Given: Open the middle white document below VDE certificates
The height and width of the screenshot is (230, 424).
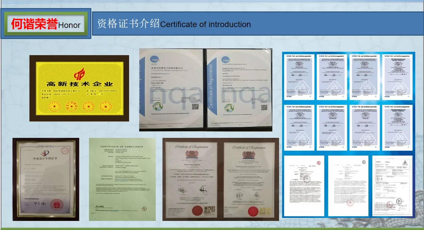Looking at the screenshot, I should point(349,186).
